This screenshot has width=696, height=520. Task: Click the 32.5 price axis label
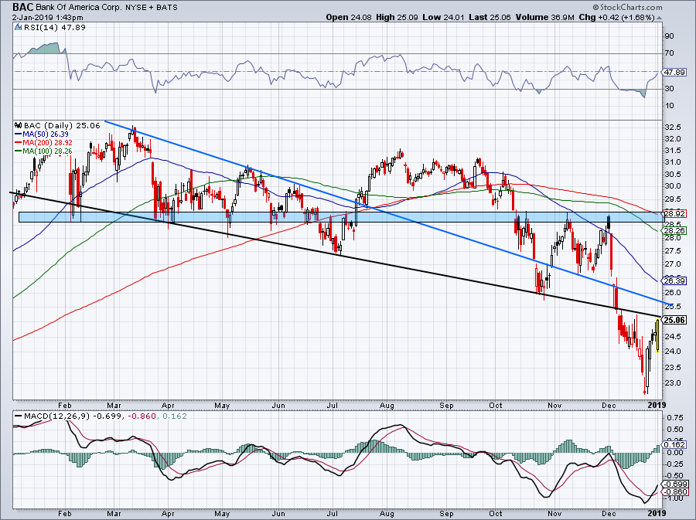(673, 127)
